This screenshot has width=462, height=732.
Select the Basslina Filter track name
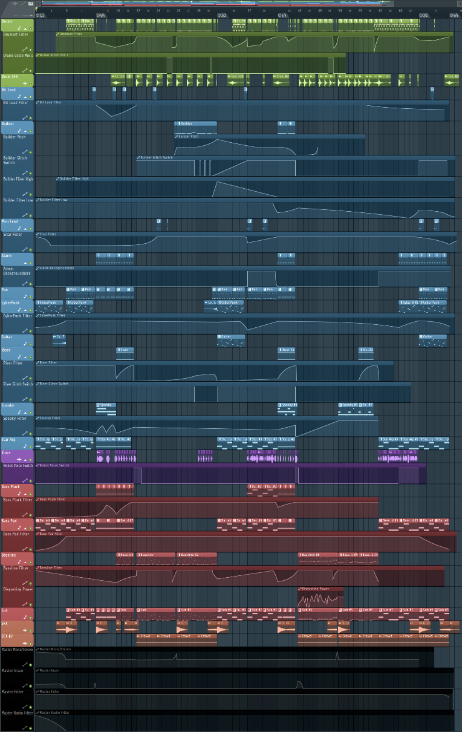point(16,568)
